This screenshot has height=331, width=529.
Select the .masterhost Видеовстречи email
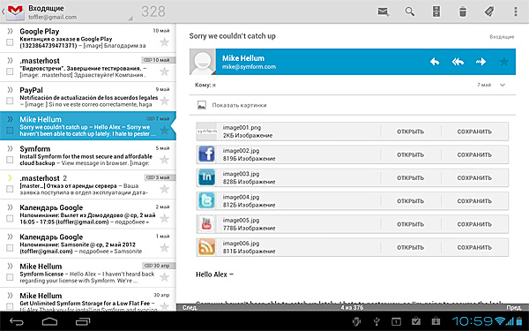tap(87, 68)
